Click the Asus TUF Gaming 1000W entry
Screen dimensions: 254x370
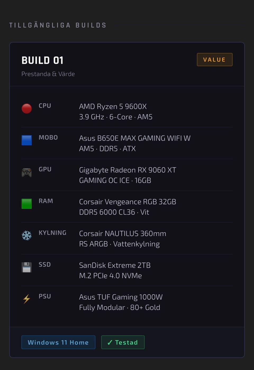121,297
